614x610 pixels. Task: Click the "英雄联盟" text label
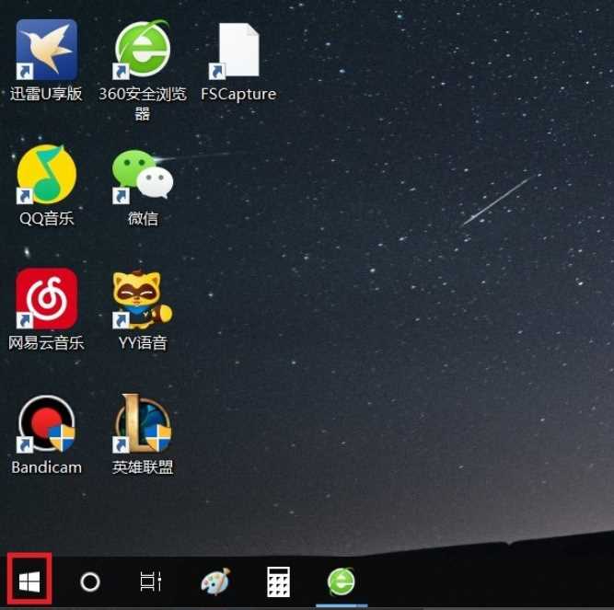[142, 467]
